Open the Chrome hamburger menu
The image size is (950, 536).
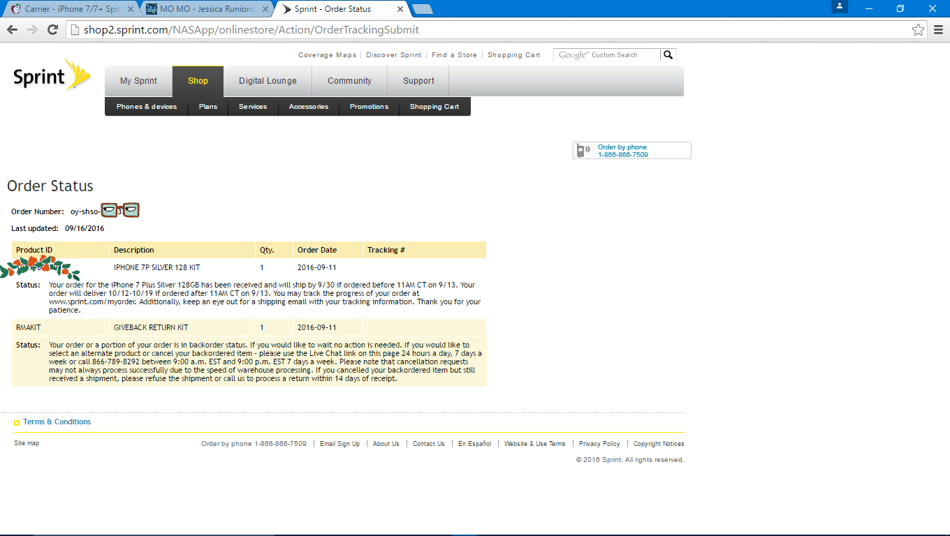pos(937,30)
